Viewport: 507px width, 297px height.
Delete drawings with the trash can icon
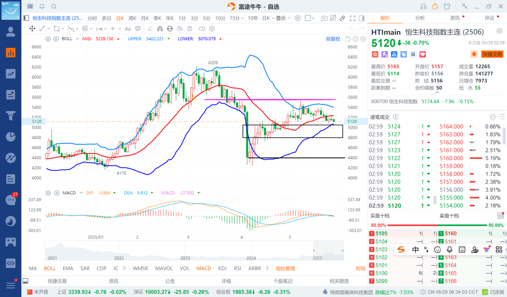[x=190, y=29]
